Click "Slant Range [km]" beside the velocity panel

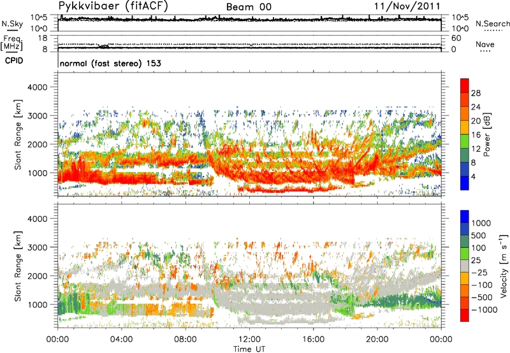point(18,266)
